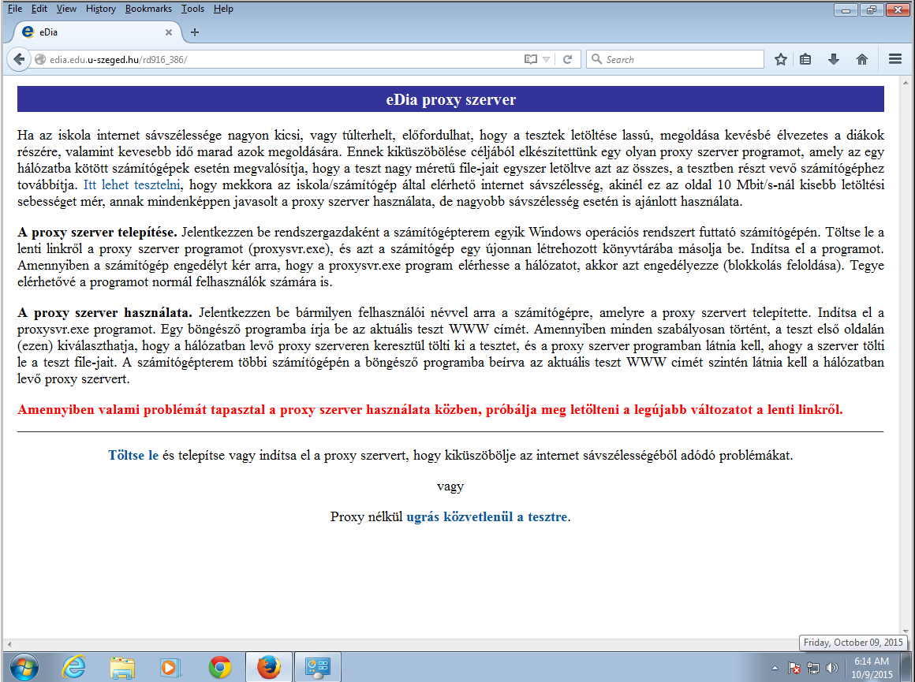Reload the page with the refresh icon

point(567,59)
